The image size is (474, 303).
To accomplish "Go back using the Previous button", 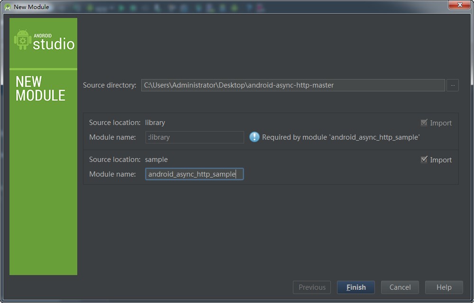I will (312, 287).
